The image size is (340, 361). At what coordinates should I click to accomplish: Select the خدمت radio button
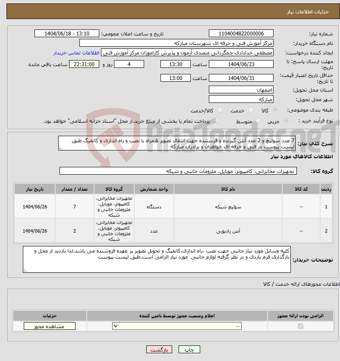coord(251,110)
